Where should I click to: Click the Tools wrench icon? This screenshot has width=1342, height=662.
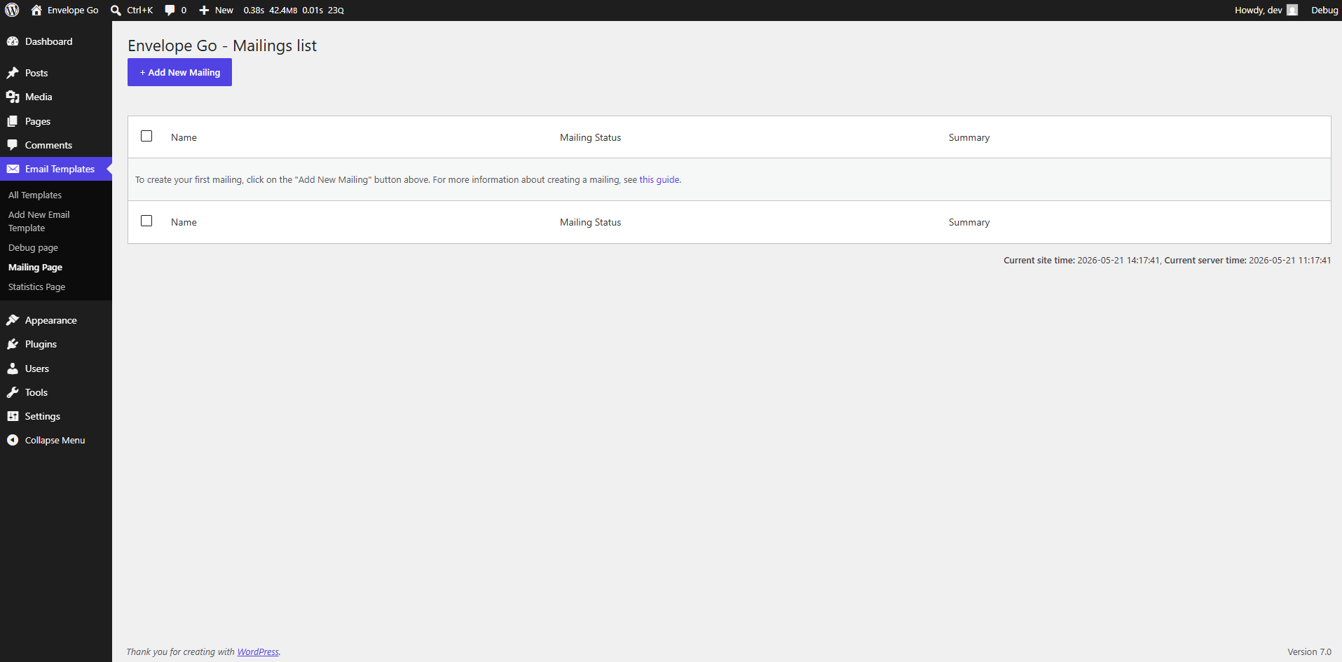coord(13,392)
